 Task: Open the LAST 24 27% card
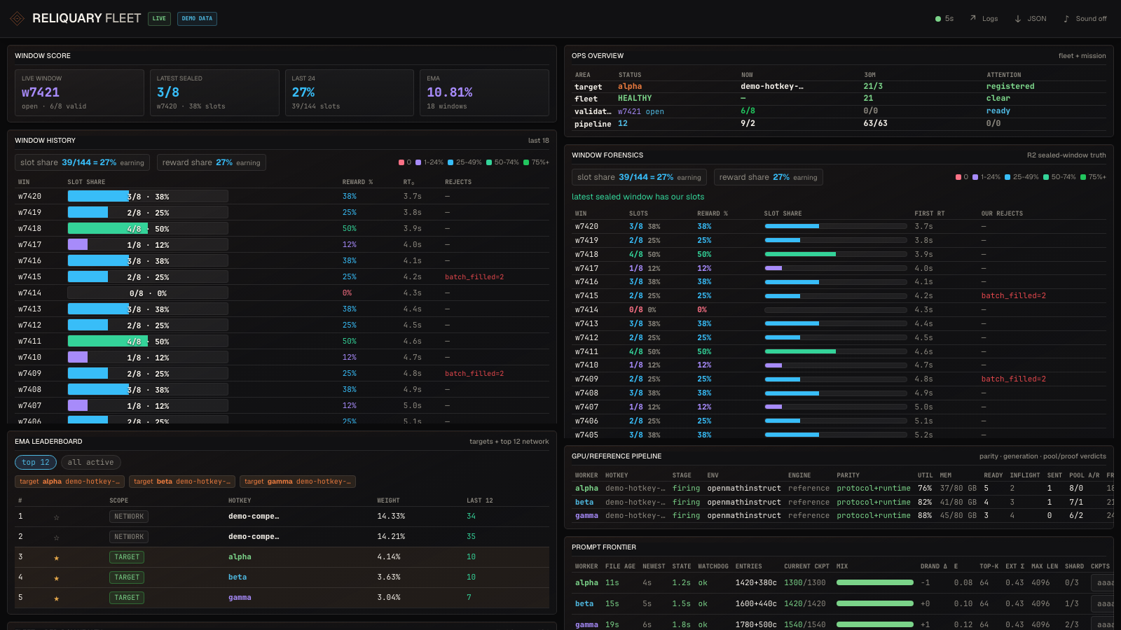350,92
